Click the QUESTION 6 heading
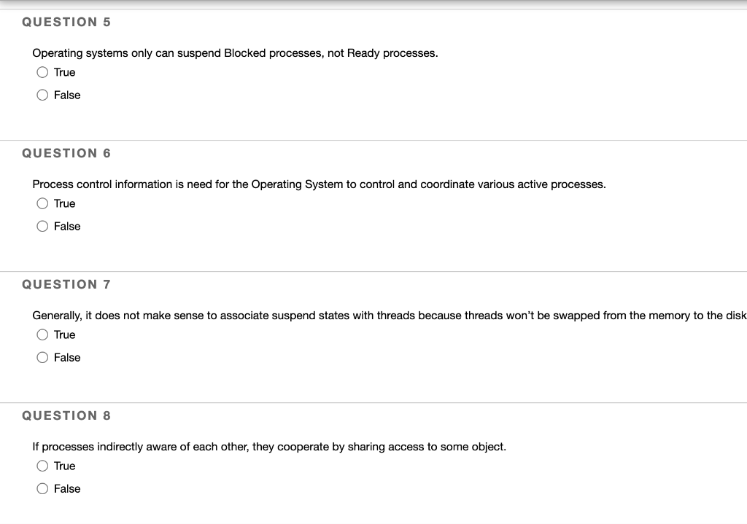Image resolution: width=747 pixels, height=524 pixels. 66,153
